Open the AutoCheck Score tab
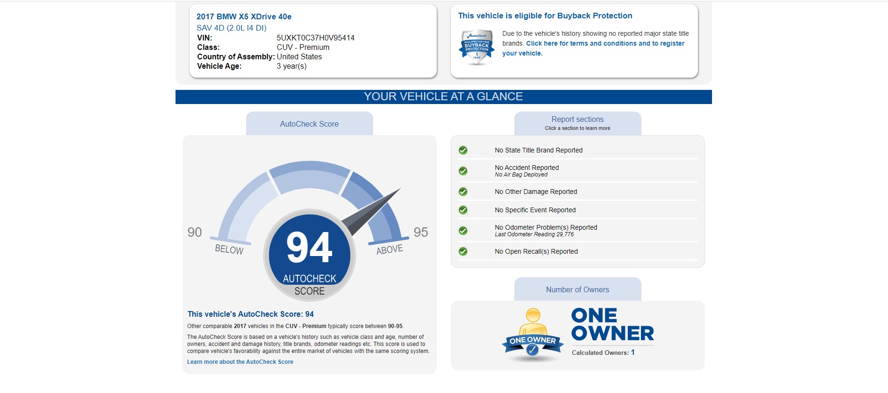 [x=309, y=124]
